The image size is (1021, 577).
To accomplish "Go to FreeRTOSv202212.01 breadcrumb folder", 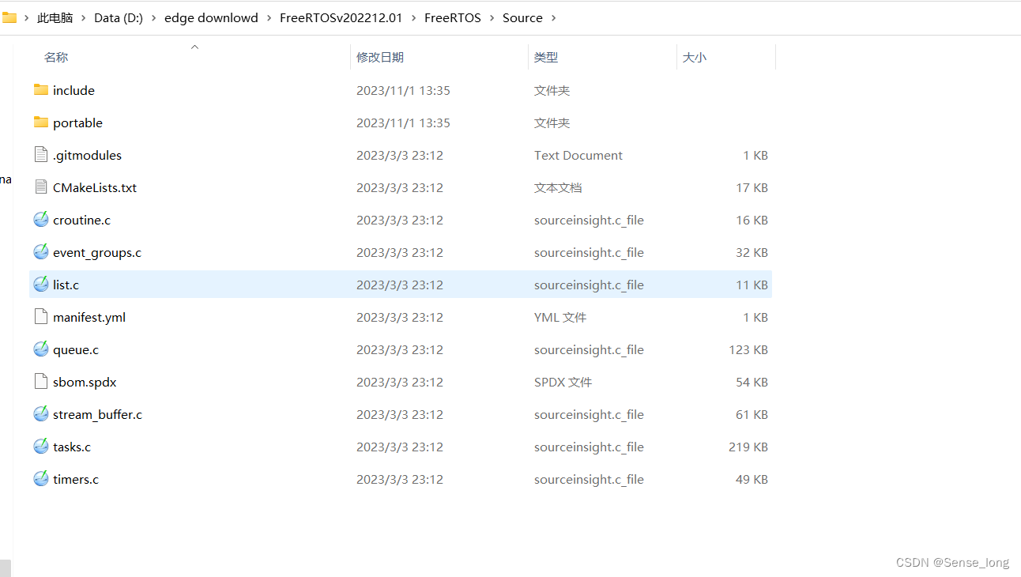I will [x=341, y=17].
